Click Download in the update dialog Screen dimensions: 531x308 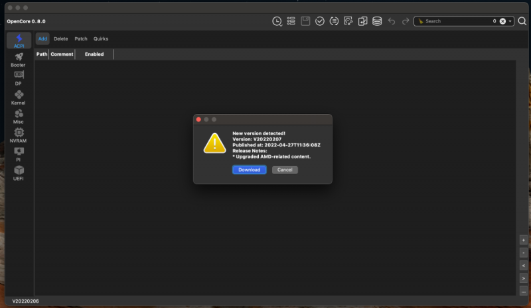[250, 170]
